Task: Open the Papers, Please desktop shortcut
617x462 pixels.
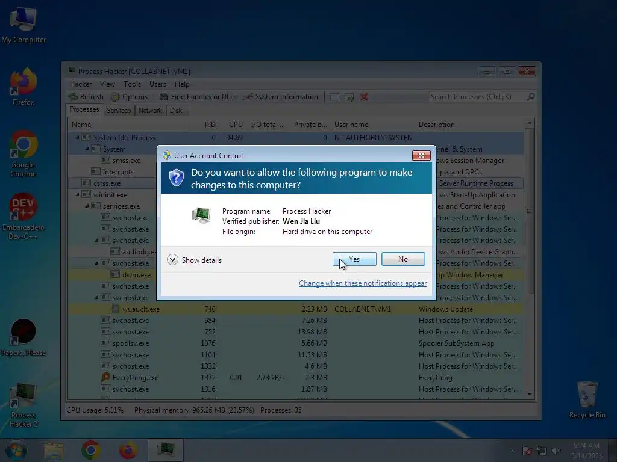Action: (x=23, y=338)
